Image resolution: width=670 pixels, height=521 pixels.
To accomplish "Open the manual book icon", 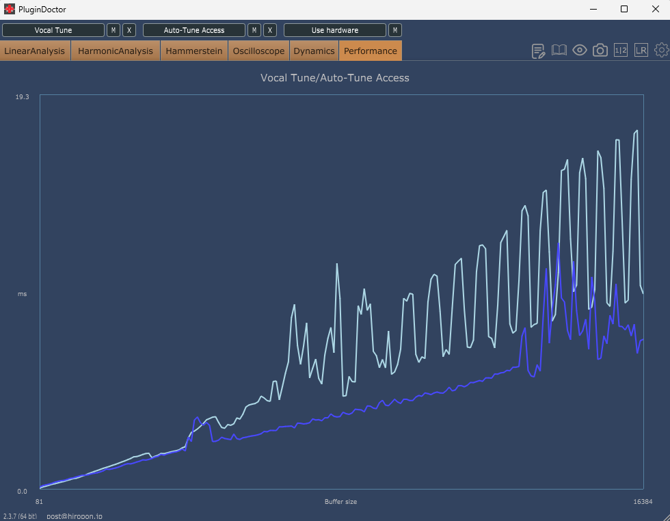I will click(x=559, y=51).
